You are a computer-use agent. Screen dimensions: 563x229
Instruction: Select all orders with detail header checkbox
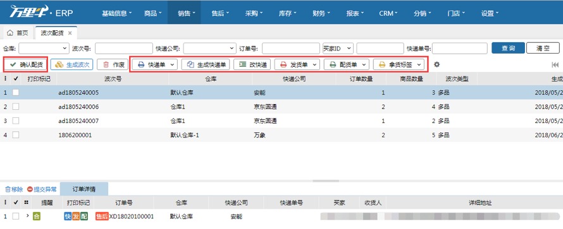16,203
